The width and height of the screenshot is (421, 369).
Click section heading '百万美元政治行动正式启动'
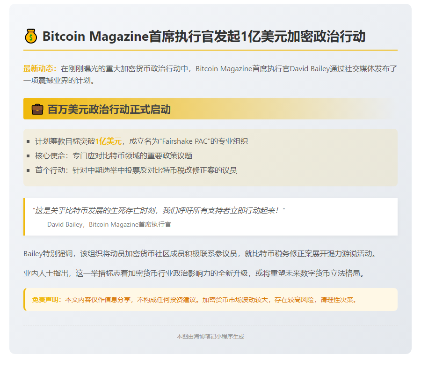pos(109,110)
